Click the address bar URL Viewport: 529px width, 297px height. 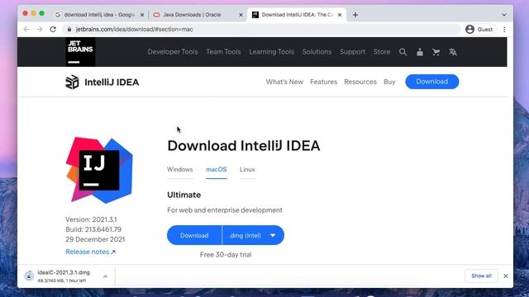pyautogui.click(x=134, y=30)
